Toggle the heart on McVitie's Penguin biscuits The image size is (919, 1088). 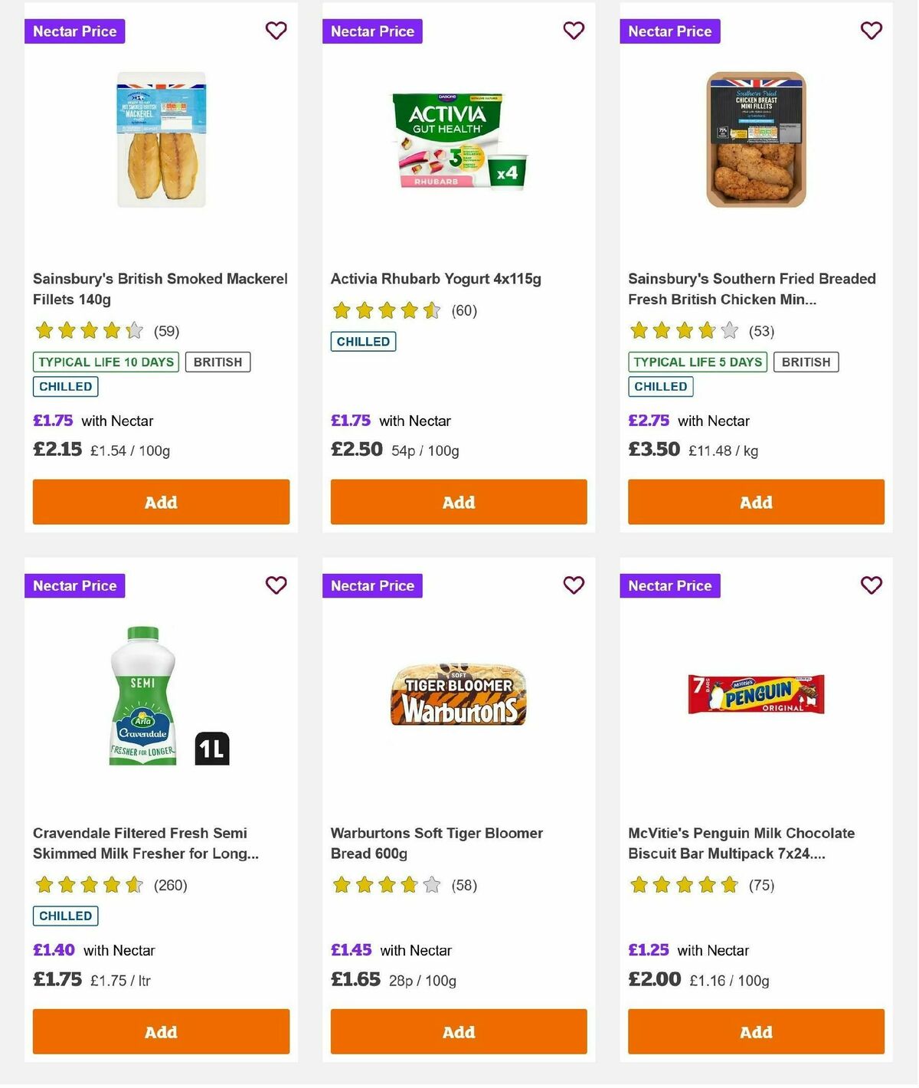point(871,585)
